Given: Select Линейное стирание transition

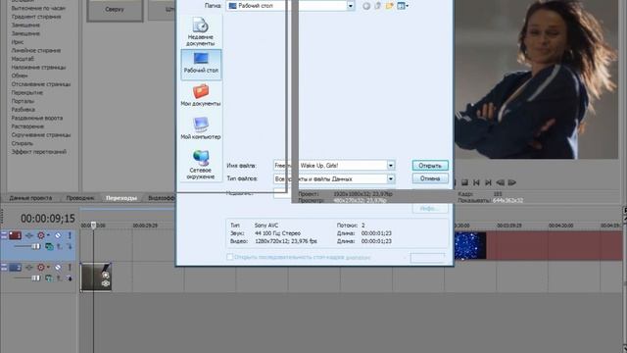Looking at the screenshot, I should click(x=36, y=50).
